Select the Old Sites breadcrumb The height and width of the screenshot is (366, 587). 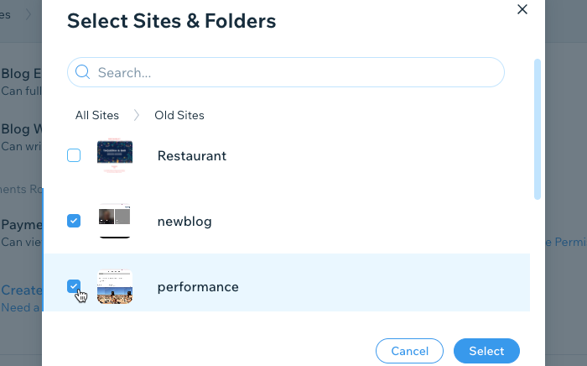179,115
